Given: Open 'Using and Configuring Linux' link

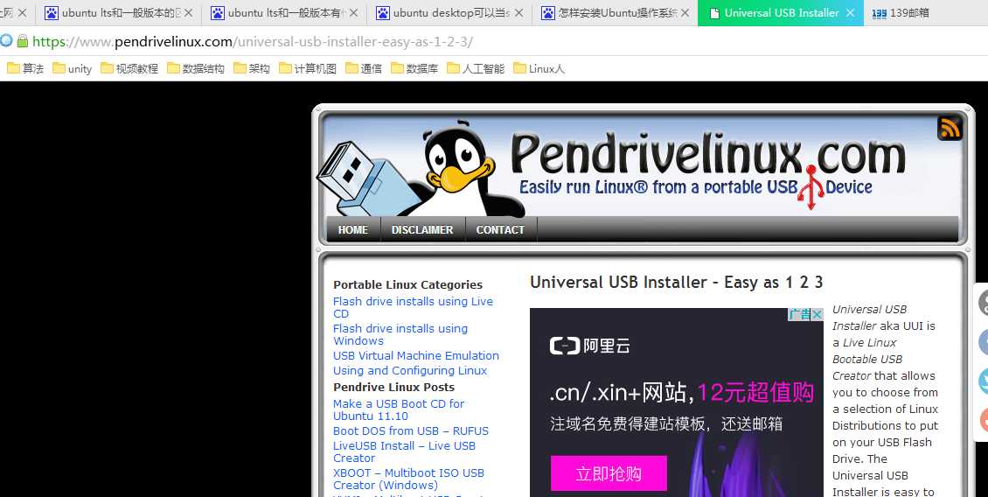Looking at the screenshot, I should point(409,371).
